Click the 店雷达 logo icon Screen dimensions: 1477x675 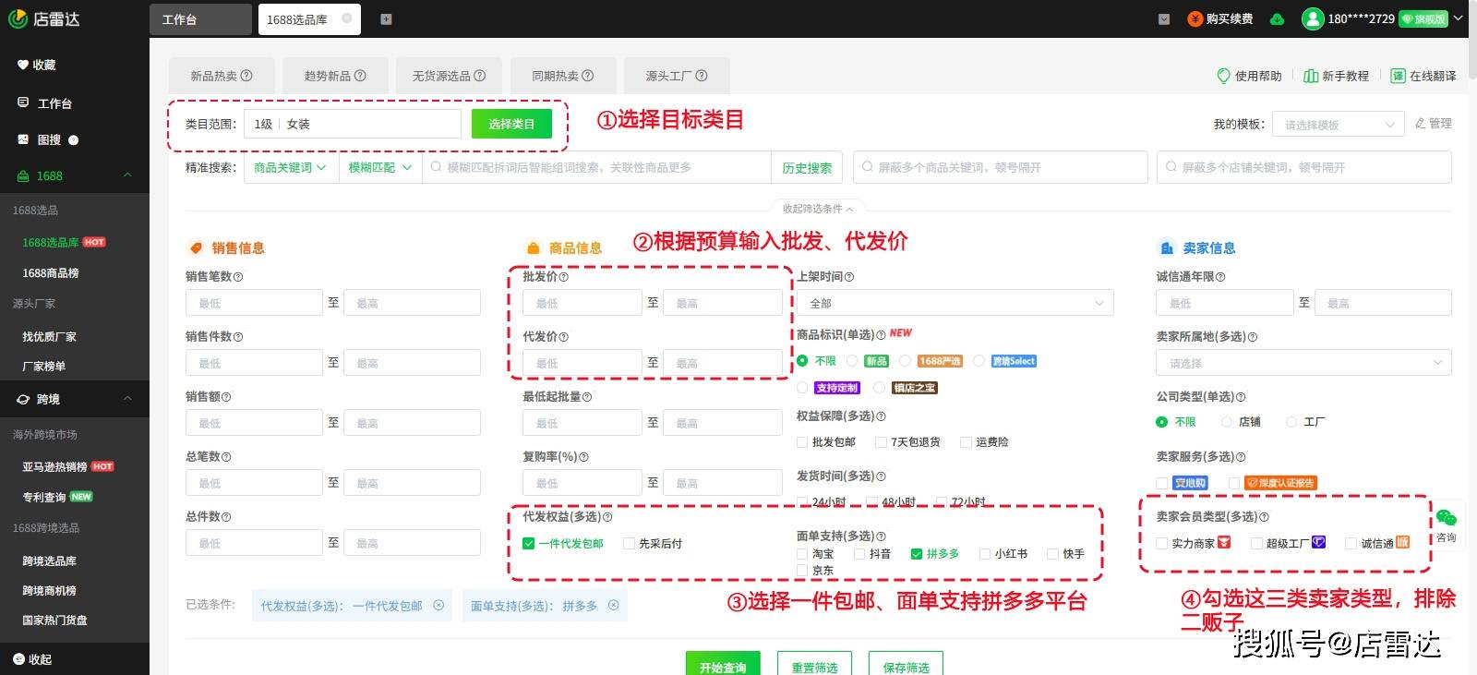coord(18,18)
